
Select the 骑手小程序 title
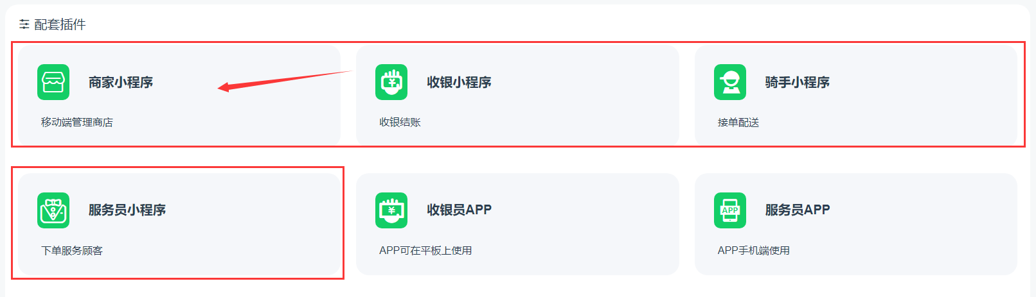798,82
